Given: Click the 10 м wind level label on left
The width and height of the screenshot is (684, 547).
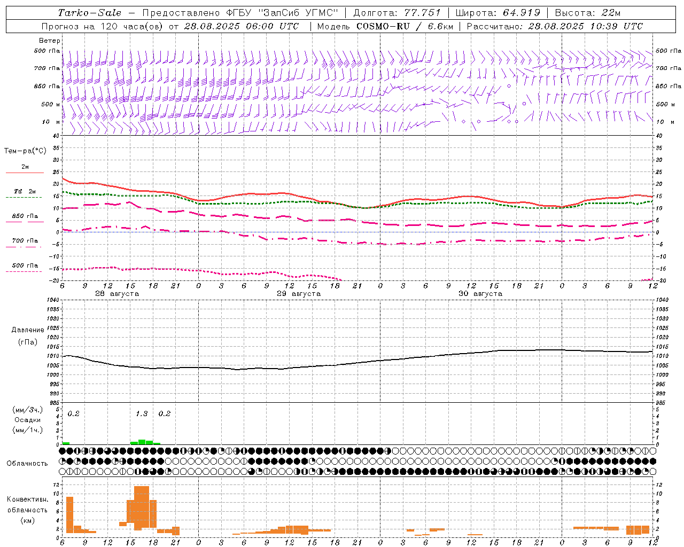Looking at the screenshot, I should coord(51,122).
